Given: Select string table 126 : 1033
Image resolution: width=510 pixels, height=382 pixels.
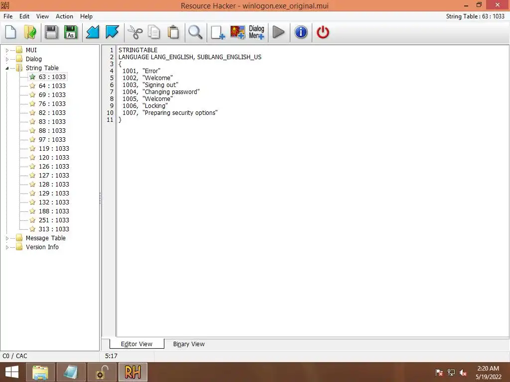Looking at the screenshot, I should pyautogui.click(x=54, y=166).
